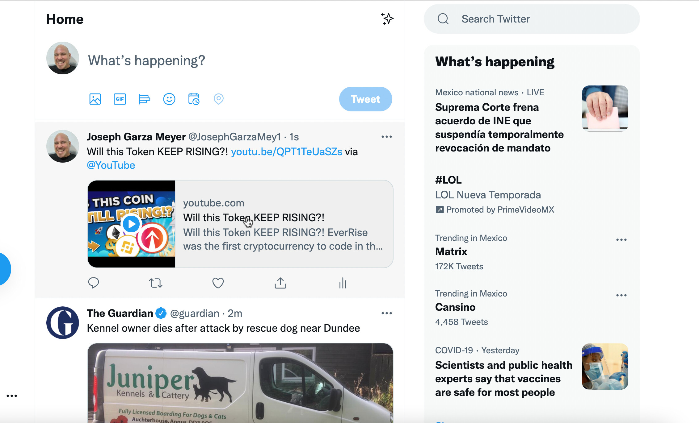Viewport: 699px width, 423px height.
Task: Open the GIF picker icon
Action: pyautogui.click(x=120, y=99)
